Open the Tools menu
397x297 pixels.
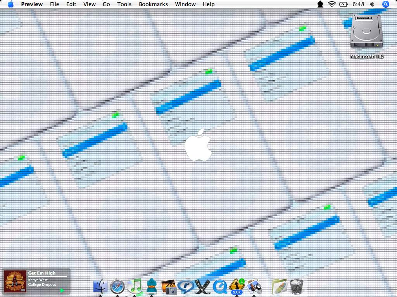point(124,4)
